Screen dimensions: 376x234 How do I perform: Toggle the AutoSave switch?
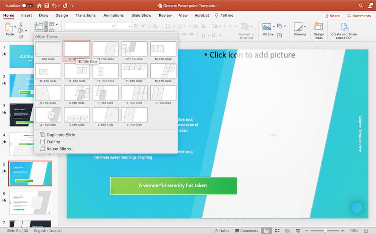(x=27, y=6)
